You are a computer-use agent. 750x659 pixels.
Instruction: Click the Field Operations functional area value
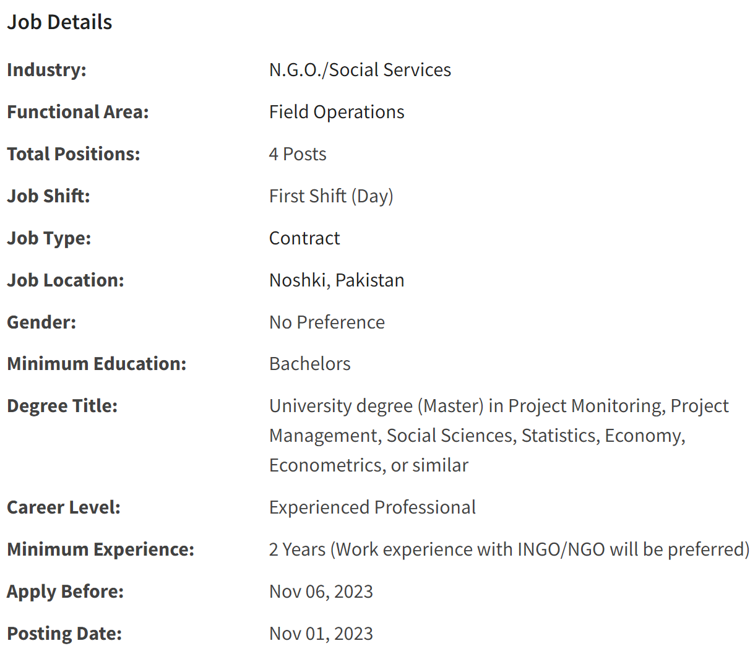[x=337, y=112]
